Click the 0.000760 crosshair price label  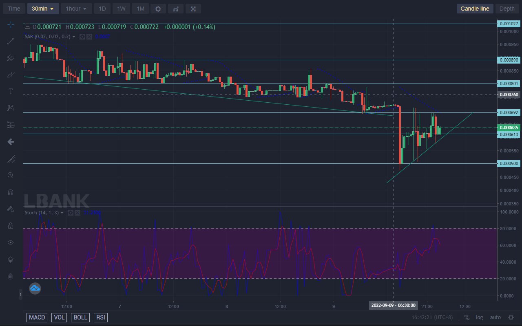[509, 95]
